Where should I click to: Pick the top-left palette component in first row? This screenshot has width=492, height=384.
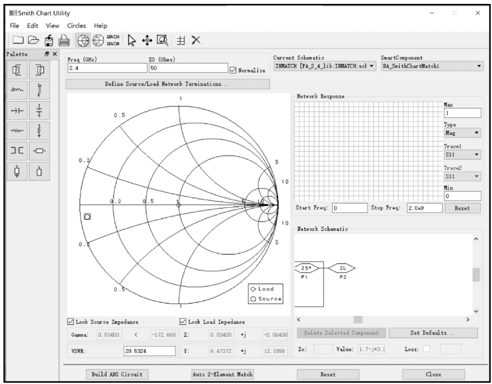pyautogui.click(x=17, y=70)
